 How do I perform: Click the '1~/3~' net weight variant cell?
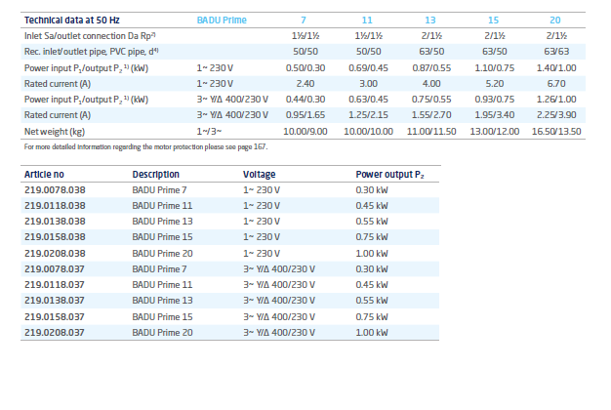(x=209, y=132)
